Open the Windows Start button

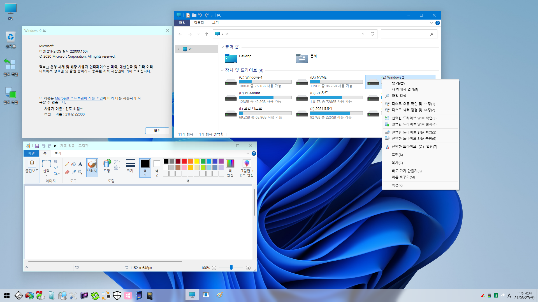[x=7, y=296]
